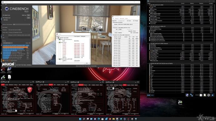This screenshot has height=121, width=216.
Task: Open Help menu in Cinebench
Action: (x=6, y=4)
